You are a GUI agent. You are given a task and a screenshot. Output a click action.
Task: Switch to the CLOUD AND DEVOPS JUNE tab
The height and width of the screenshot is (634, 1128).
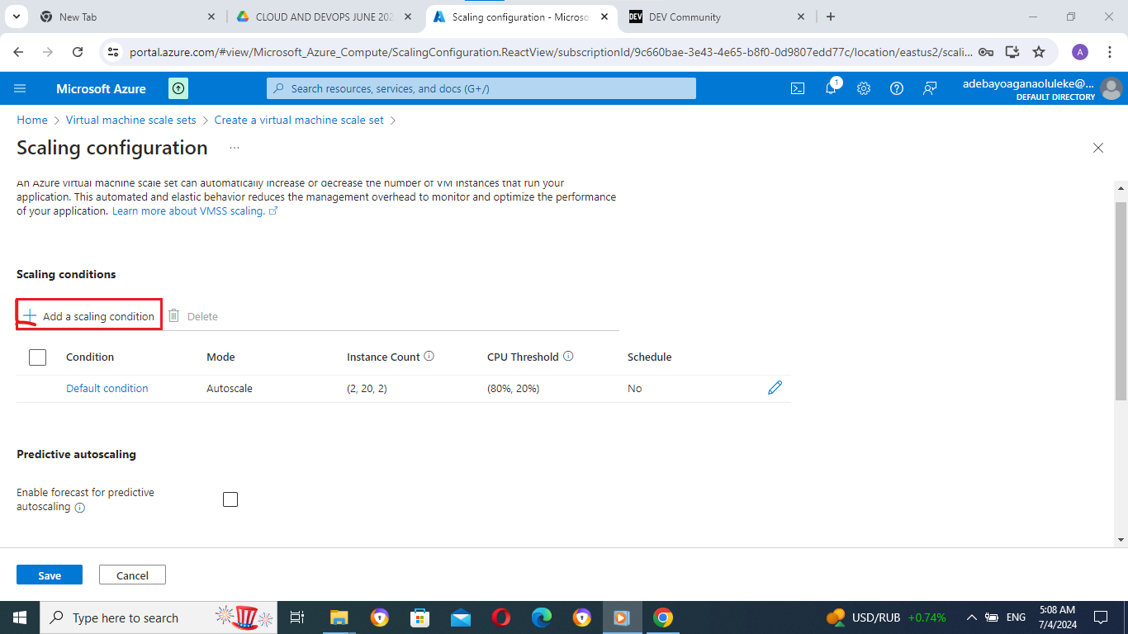point(325,17)
